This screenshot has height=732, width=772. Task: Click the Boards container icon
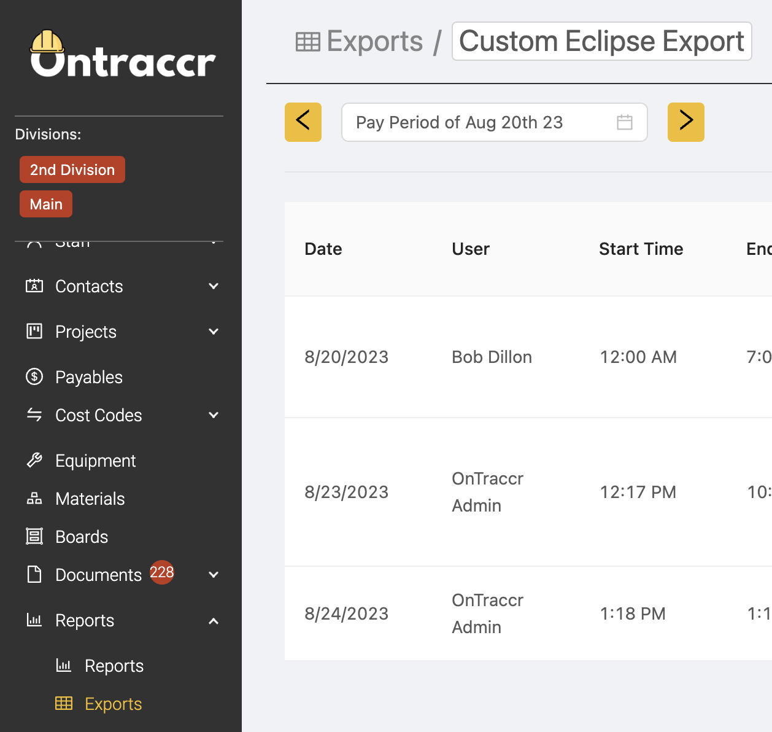tap(34, 536)
